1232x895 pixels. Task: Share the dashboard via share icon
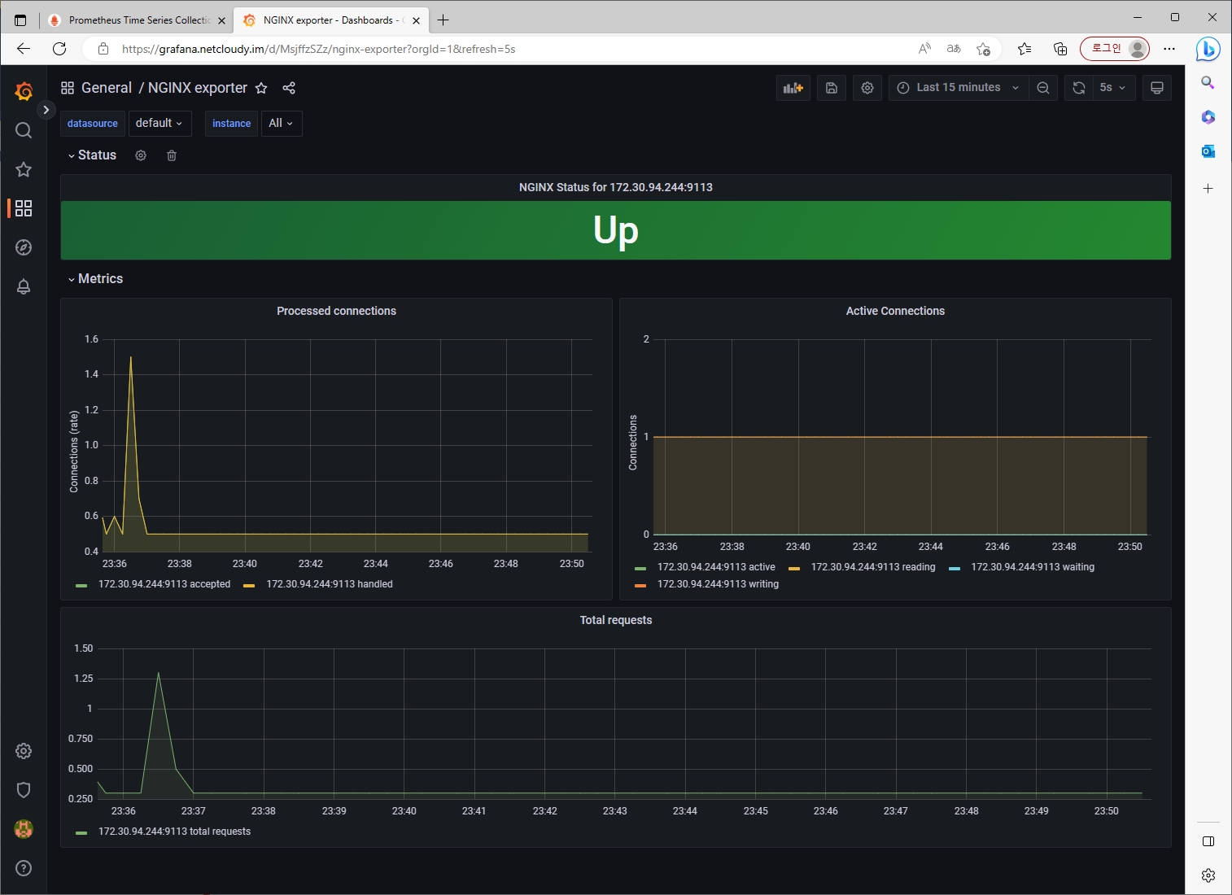[289, 88]
